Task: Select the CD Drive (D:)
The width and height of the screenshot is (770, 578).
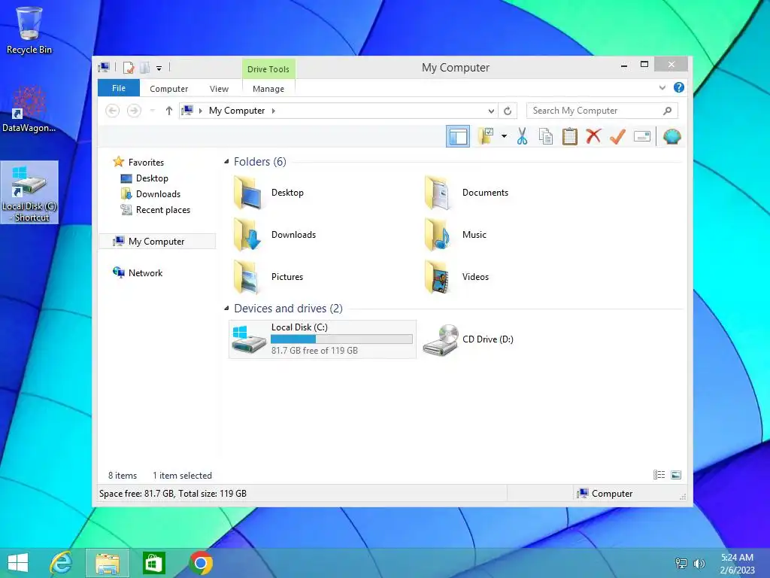Action: point(468,339)
